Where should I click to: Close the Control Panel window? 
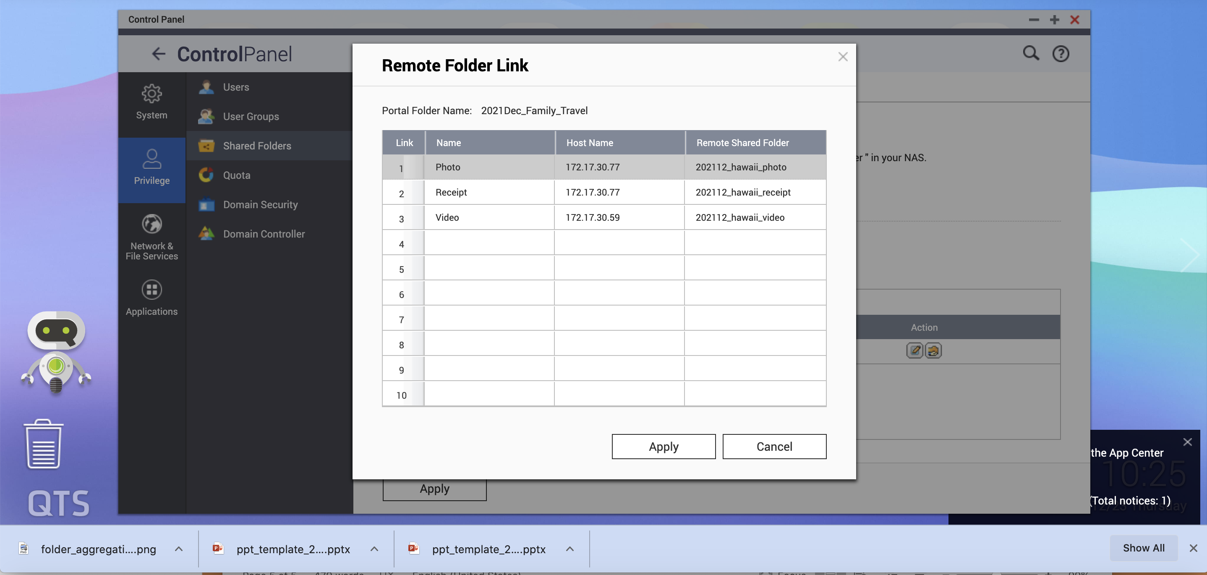click(1074, 20)
